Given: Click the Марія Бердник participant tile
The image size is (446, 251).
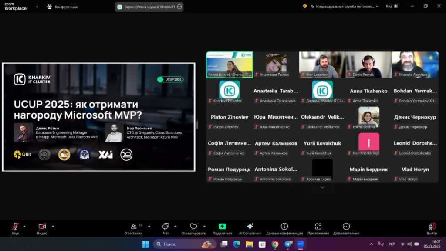Looking at the screenshot, I should [x=368, y=170].
